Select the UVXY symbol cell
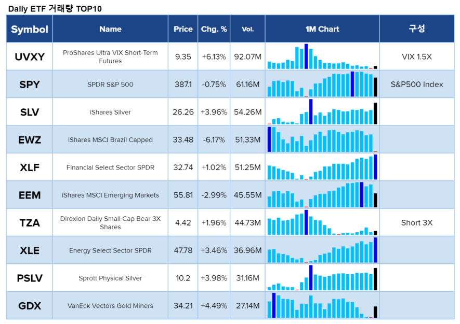The height and width of the screenshot is (324, 460). (x=29, y=57)
